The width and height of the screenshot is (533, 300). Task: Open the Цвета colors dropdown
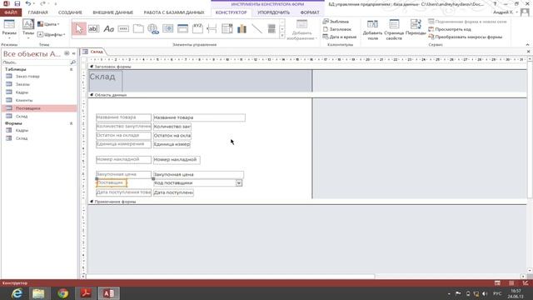click(48, 24)
